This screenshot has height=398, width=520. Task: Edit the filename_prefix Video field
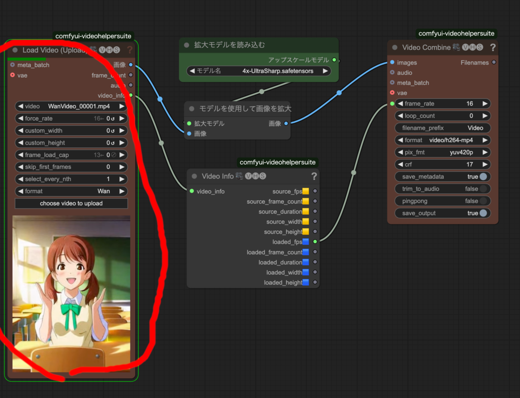pyautogui.click(x=443, y=128)
